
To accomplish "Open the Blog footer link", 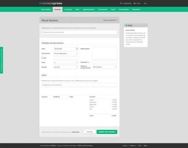I will tap(145, 145).
